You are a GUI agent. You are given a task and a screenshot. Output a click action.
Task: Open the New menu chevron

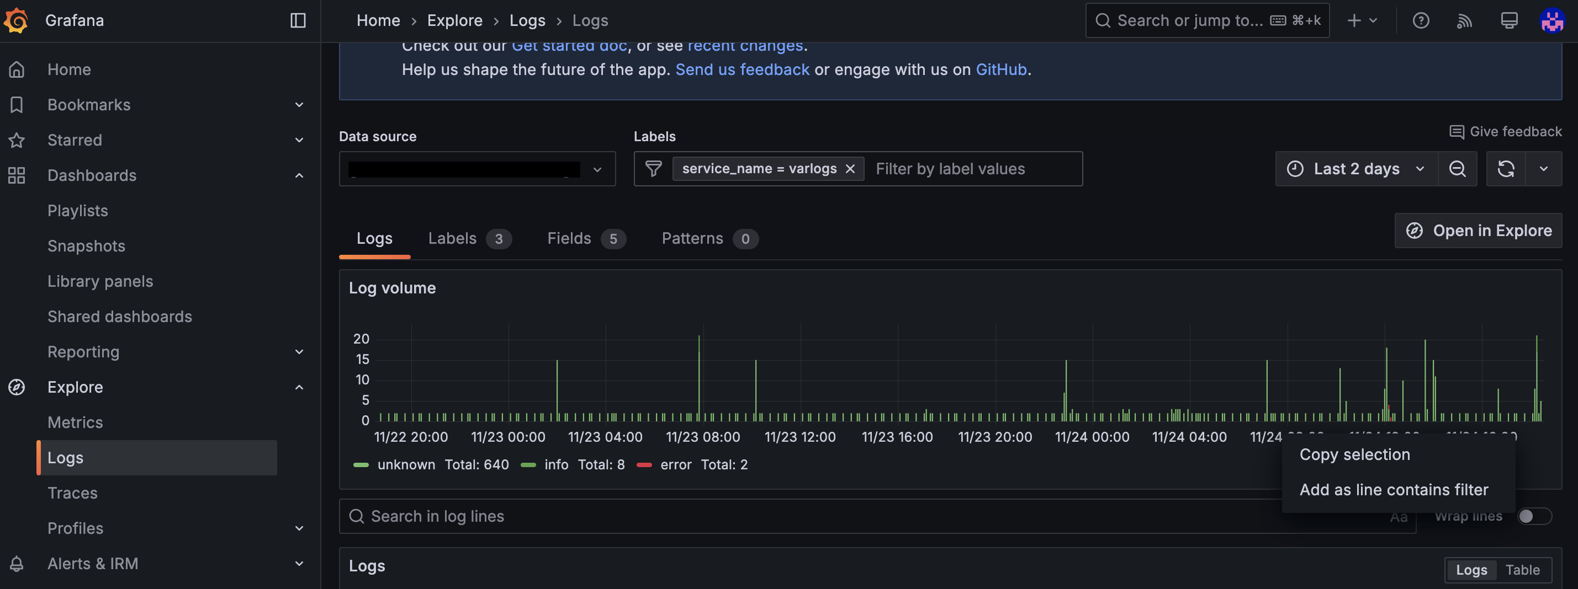1373,20
